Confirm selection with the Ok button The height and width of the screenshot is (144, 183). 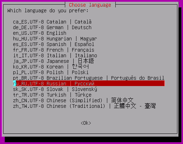pos(86,123)
